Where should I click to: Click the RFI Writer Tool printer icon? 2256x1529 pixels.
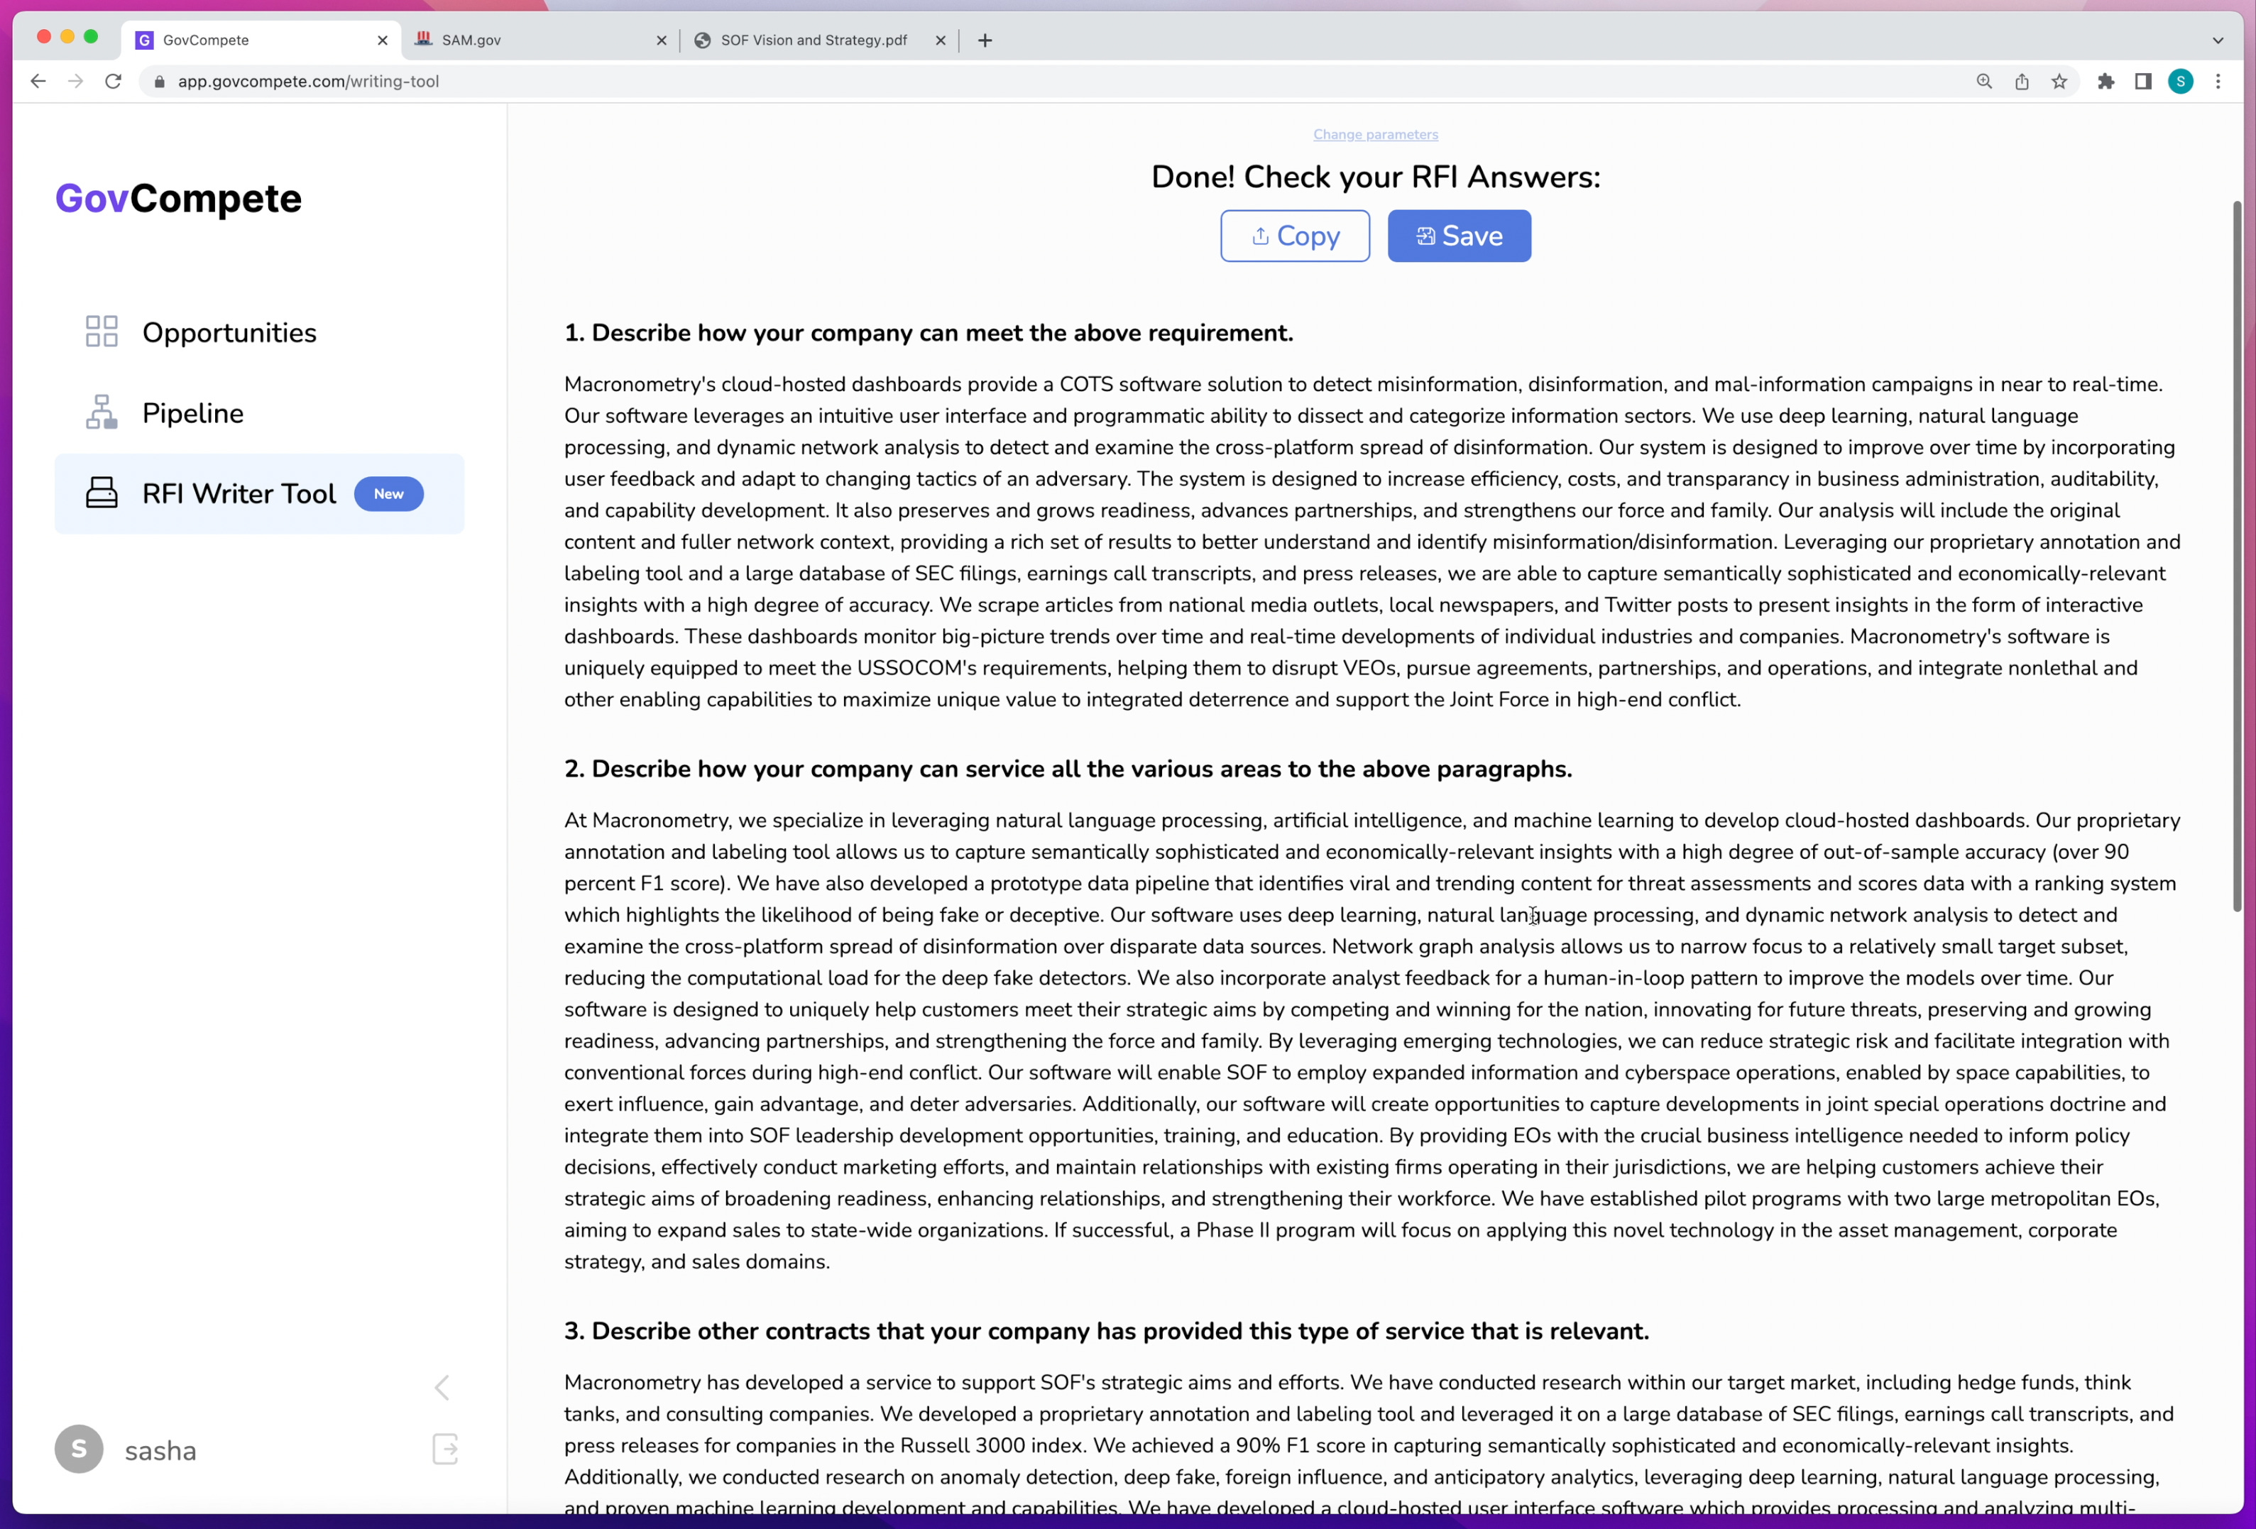click(102, 493)
